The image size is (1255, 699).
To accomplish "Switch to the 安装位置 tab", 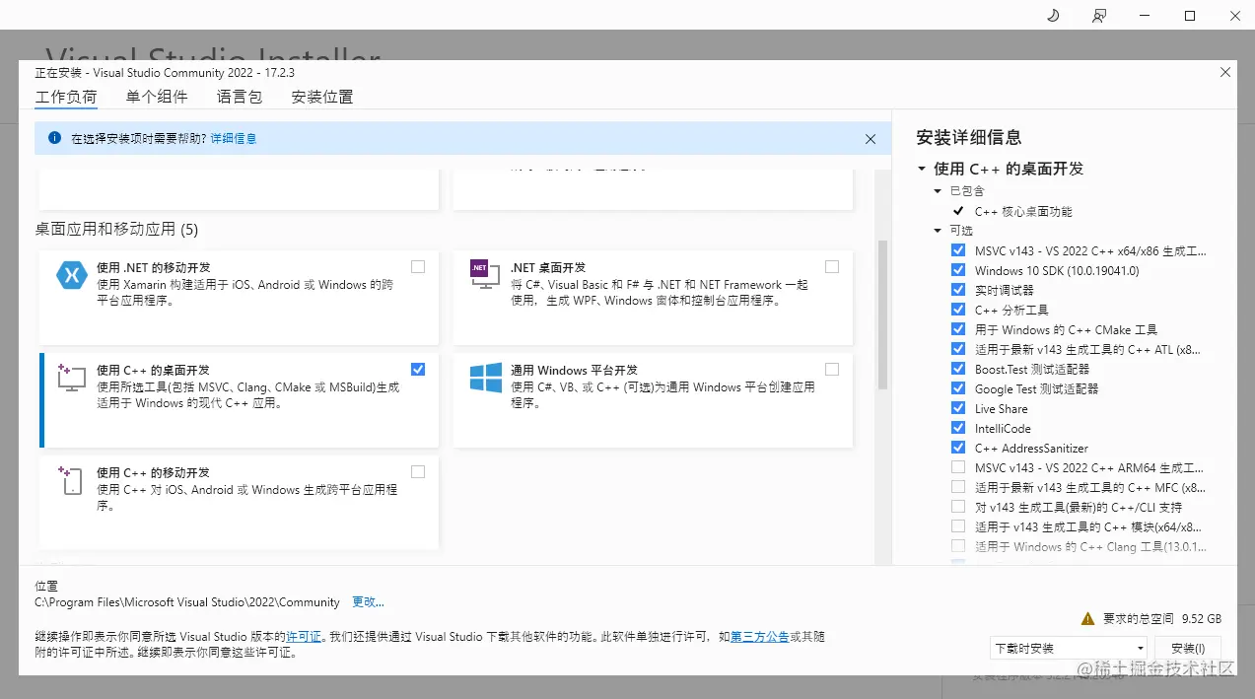I will point(322,97).
